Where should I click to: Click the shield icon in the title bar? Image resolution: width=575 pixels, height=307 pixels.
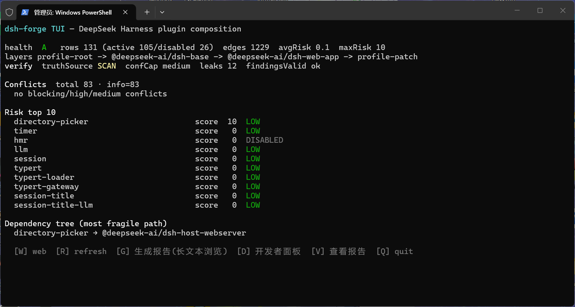click(9, 12)
